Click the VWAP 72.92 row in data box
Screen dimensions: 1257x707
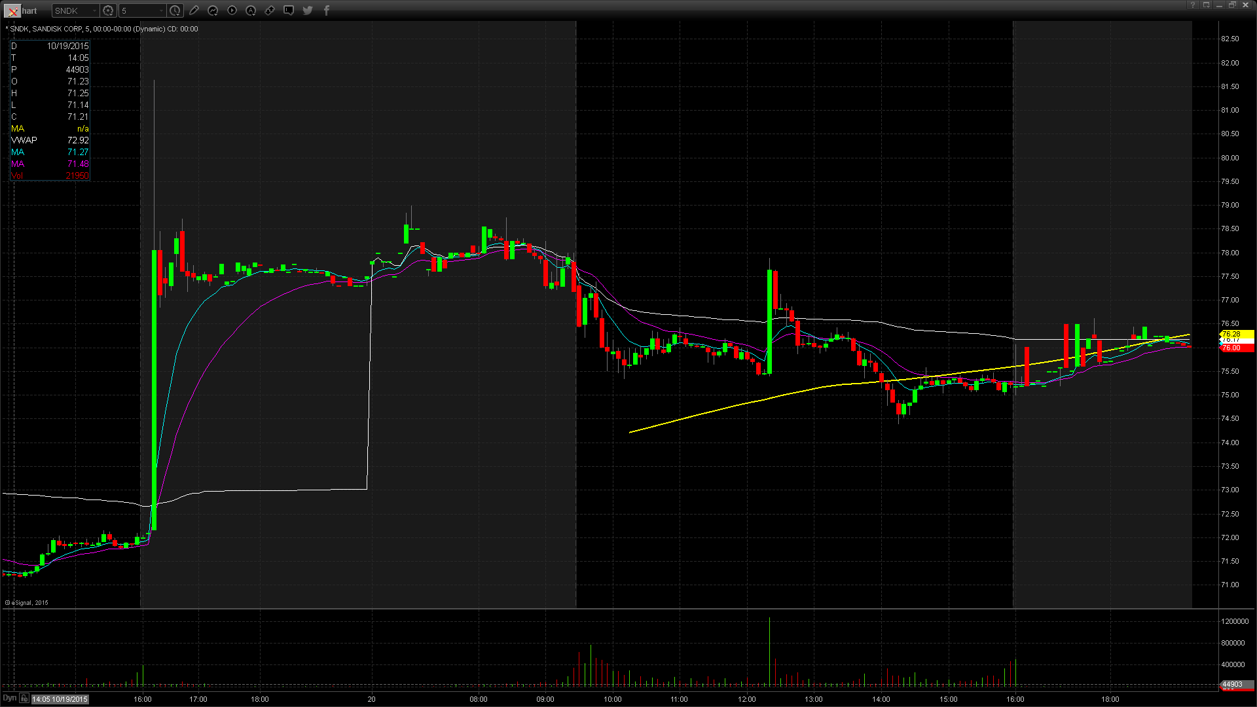point(50,140)
